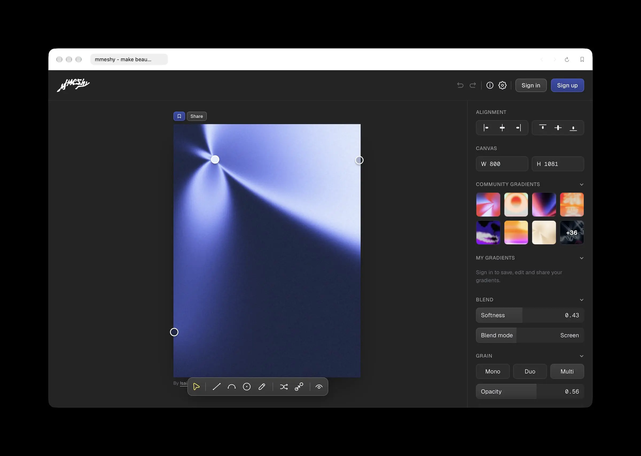Click the Share button above canvas

coord(197,116)
